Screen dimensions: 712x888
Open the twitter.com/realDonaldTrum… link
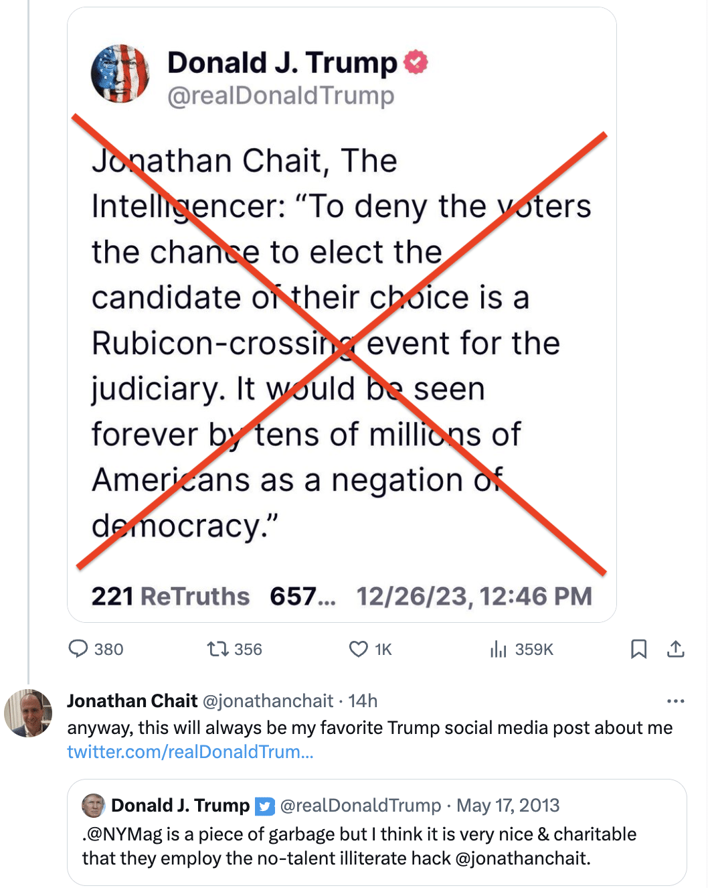[x=190, y=751]
